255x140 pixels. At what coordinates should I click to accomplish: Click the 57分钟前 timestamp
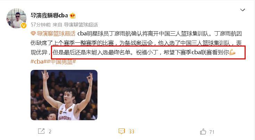(41, 25)
